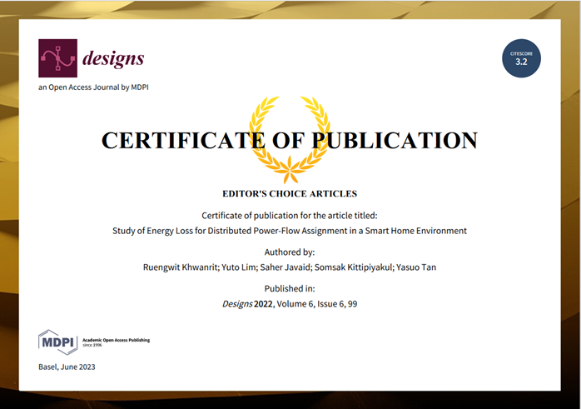This screenshot has height=409, width=581.
Task: Click the article title 'Study of Energy Loss...'
Action: [x=290, y=231]
